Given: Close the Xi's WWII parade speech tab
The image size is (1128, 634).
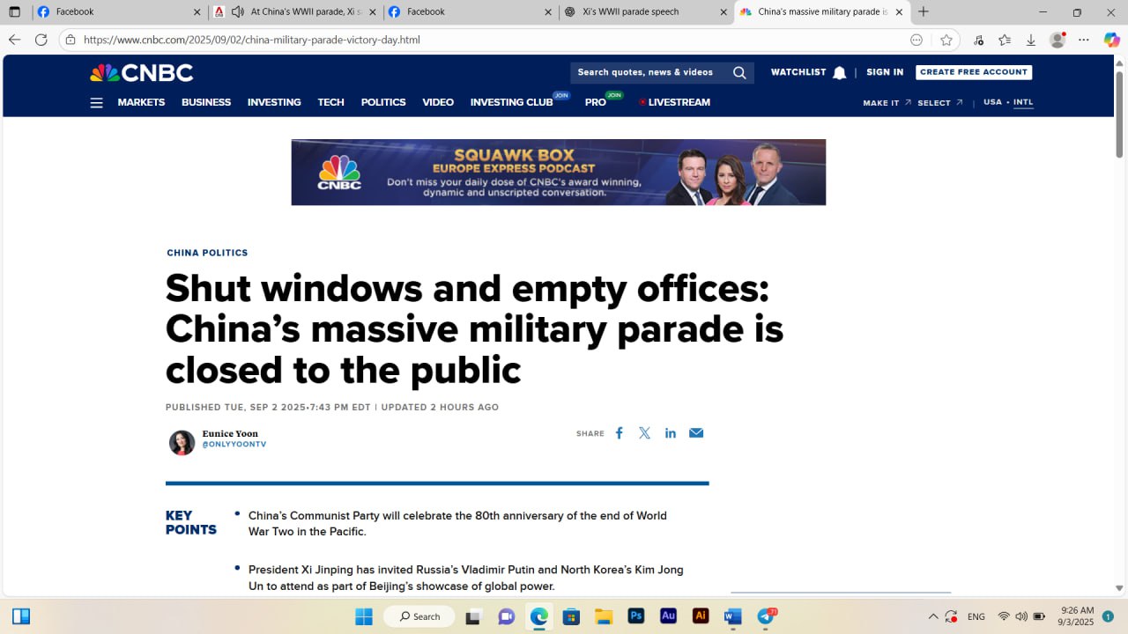Looking at the screenshot, I should tap(724, 12).
